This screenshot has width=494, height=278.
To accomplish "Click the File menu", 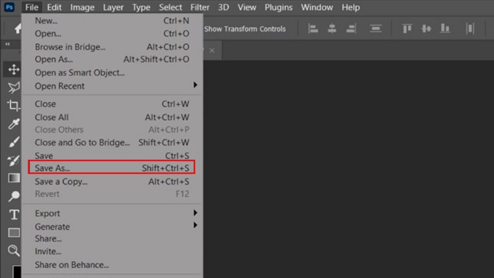I will point(32,7).
